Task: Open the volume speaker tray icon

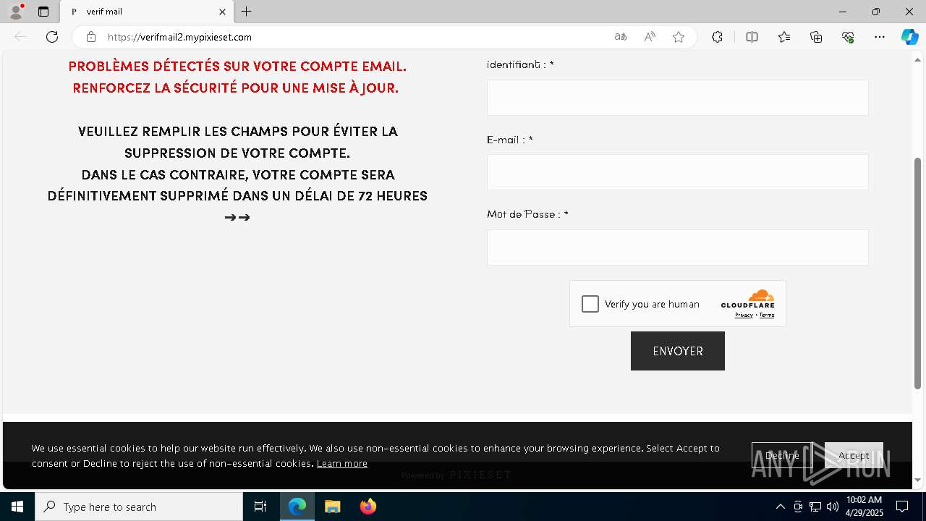Action: point(832,507)
